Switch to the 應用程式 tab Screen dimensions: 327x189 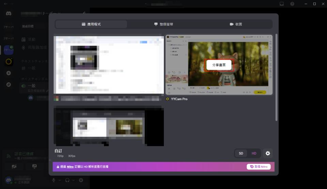point(91,24)
